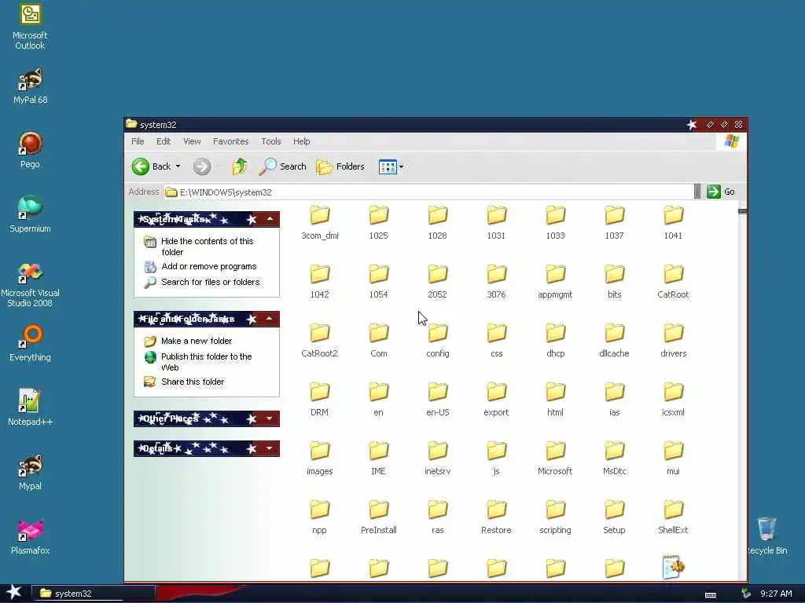The width and height of the screenshot is (805, 603).
Task: Select the CatRoot2 folder
Action: (x=319, y=341)
